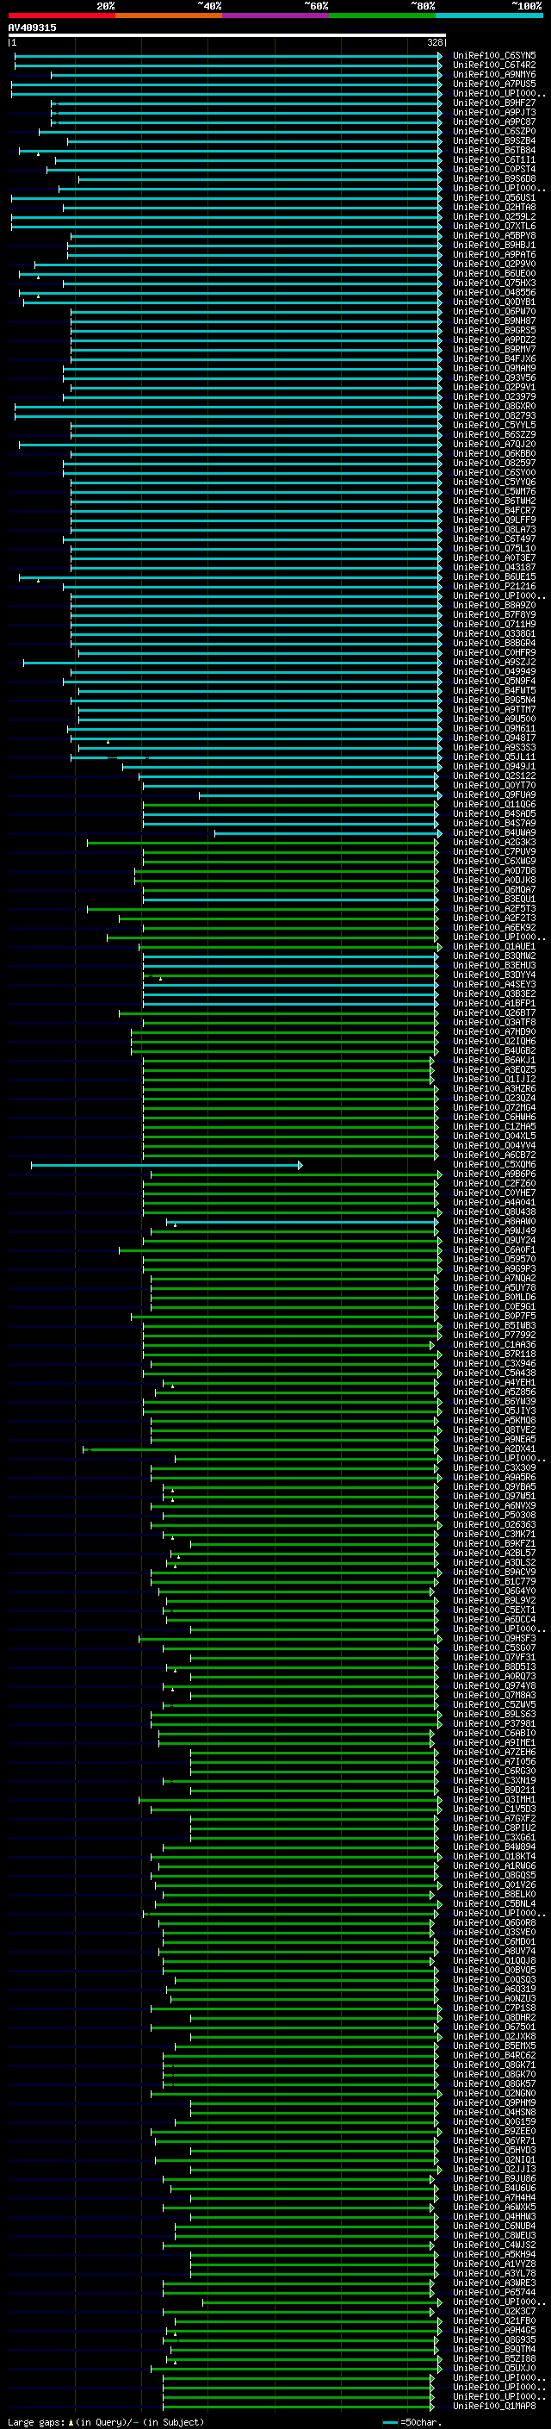Open hit UniRef100_P37981

[493, 1723]
